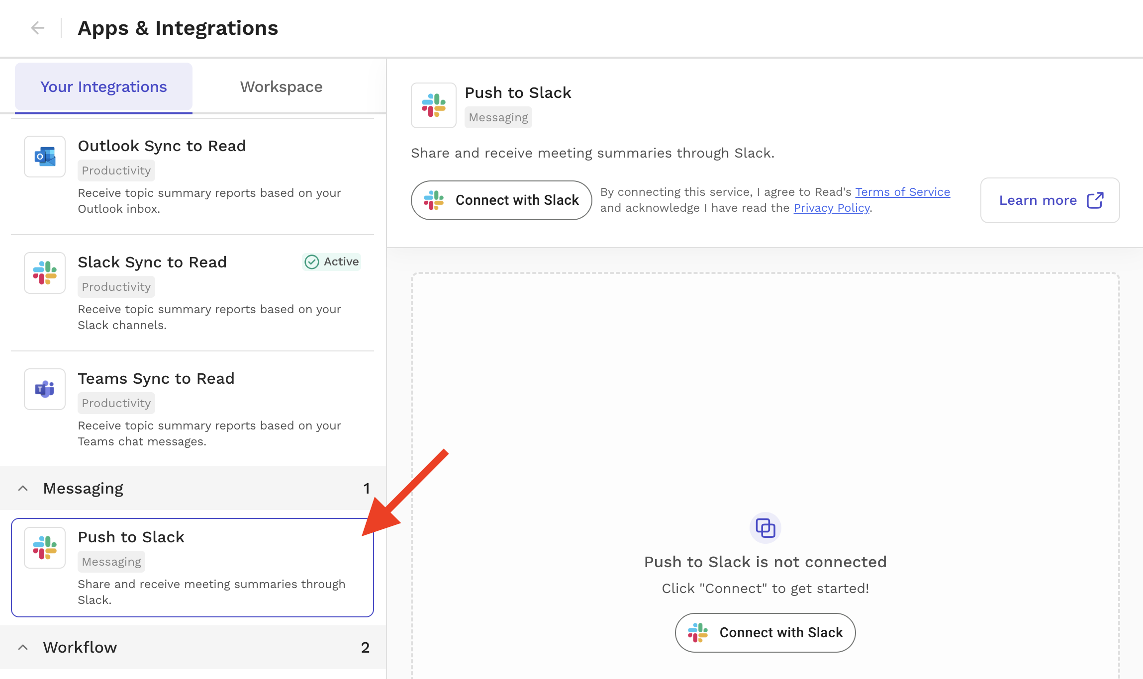Click the Messaging section count 1
Image resolution: width=1143 pixels, height=679 pixels.
click(x=367, y=489)
